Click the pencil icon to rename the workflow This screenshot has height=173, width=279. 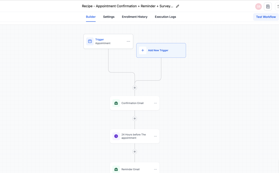(x=177, y=6)
